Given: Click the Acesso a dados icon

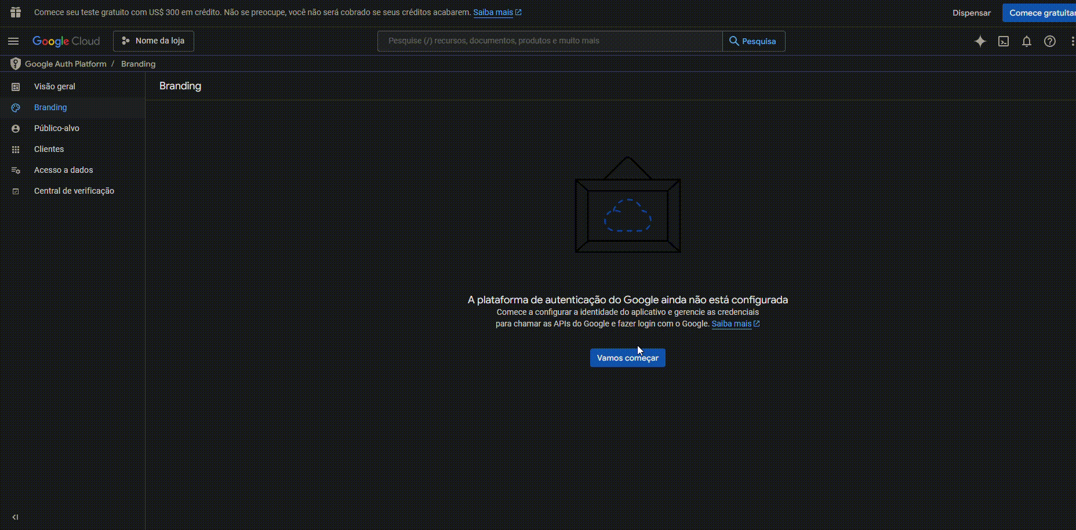Looking at the screenshot, I should (16, 170).
